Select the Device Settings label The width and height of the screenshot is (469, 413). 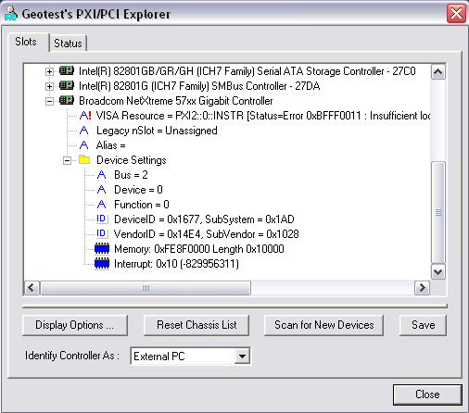pyautogui.click(x=132, y=160)
